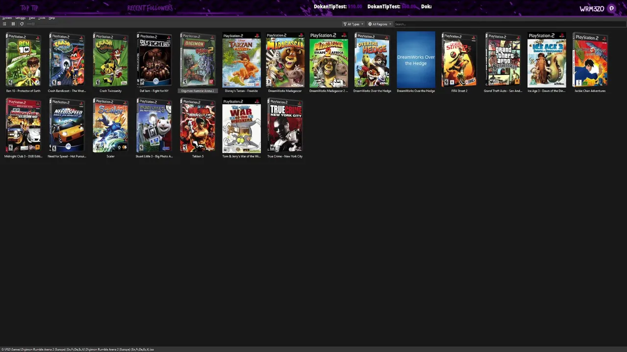Click the status bar ISO file path
This screenshot has width=627, height=352.
pyautogui.click(x=78, y=350)
